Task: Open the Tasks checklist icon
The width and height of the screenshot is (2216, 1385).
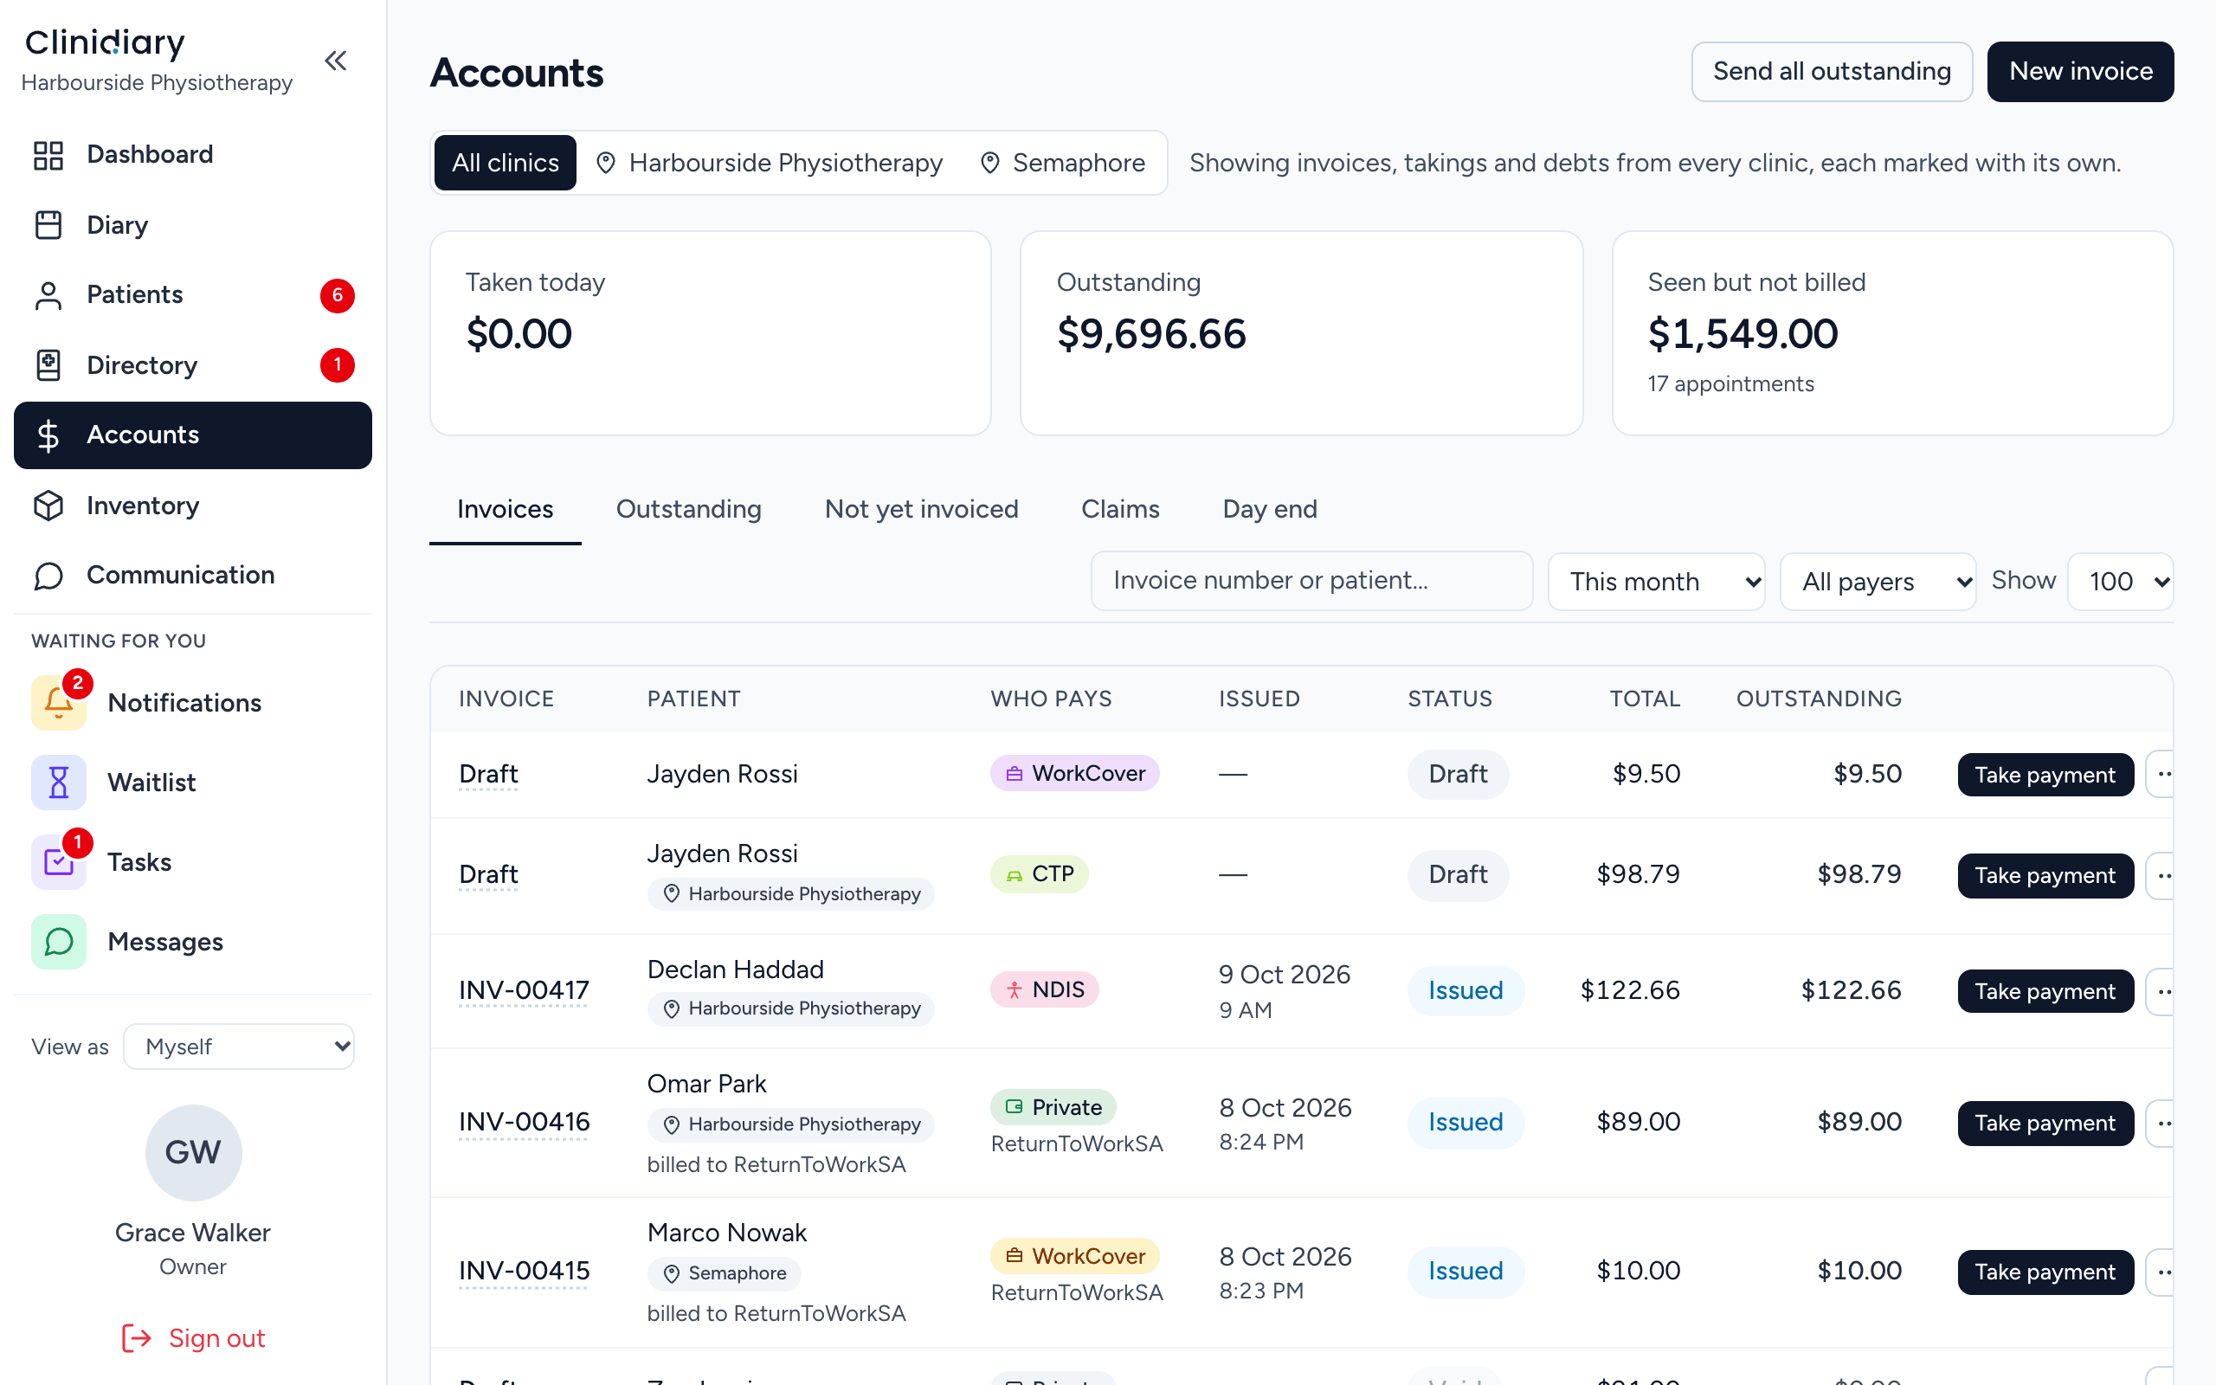Action: pos(59,862)
